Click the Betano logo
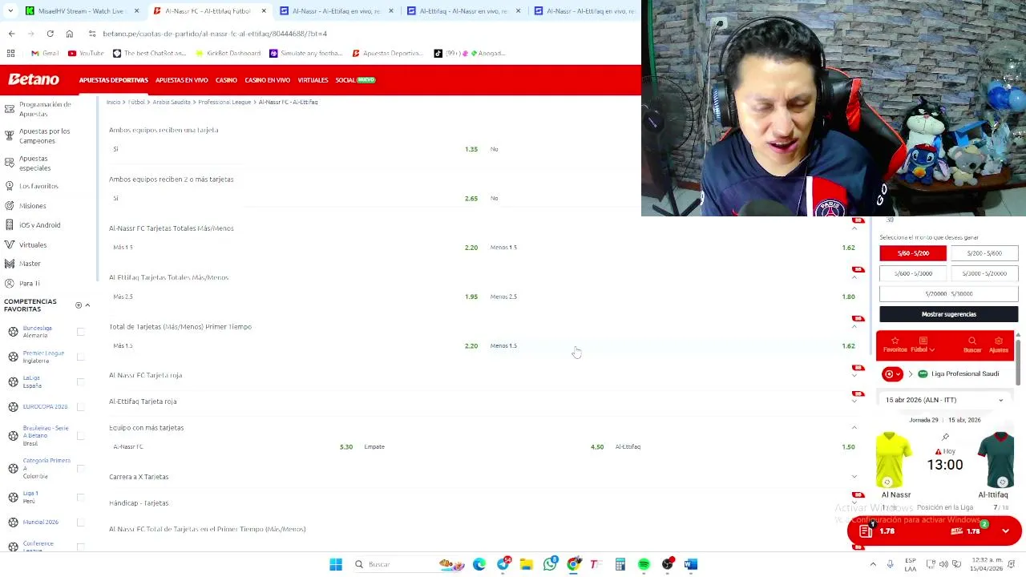 pyautogui.click(x=34, y=80)
